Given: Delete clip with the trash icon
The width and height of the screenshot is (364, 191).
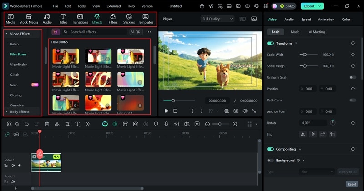Looking at the screenshot, I should [47, 124].
